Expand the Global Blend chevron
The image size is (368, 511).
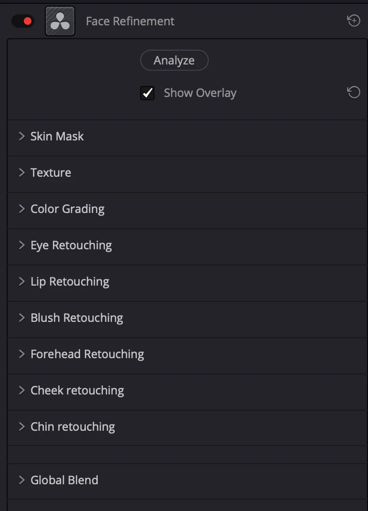tap(22, 480)
